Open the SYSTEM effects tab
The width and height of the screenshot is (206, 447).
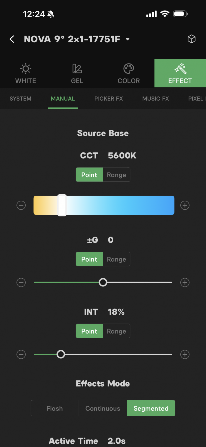pyautogui.click(x=21, y=99)
